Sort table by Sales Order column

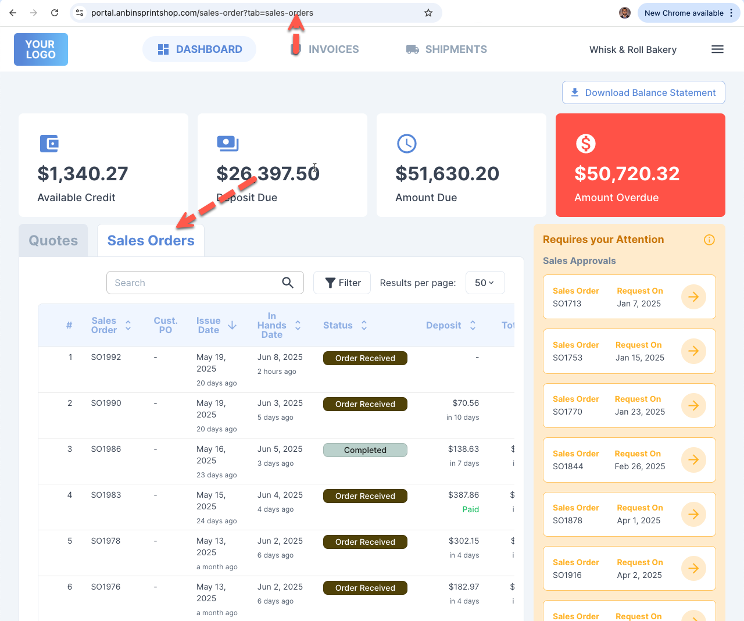point(128,326)
